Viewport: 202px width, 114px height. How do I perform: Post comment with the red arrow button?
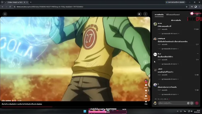point(197,103)
